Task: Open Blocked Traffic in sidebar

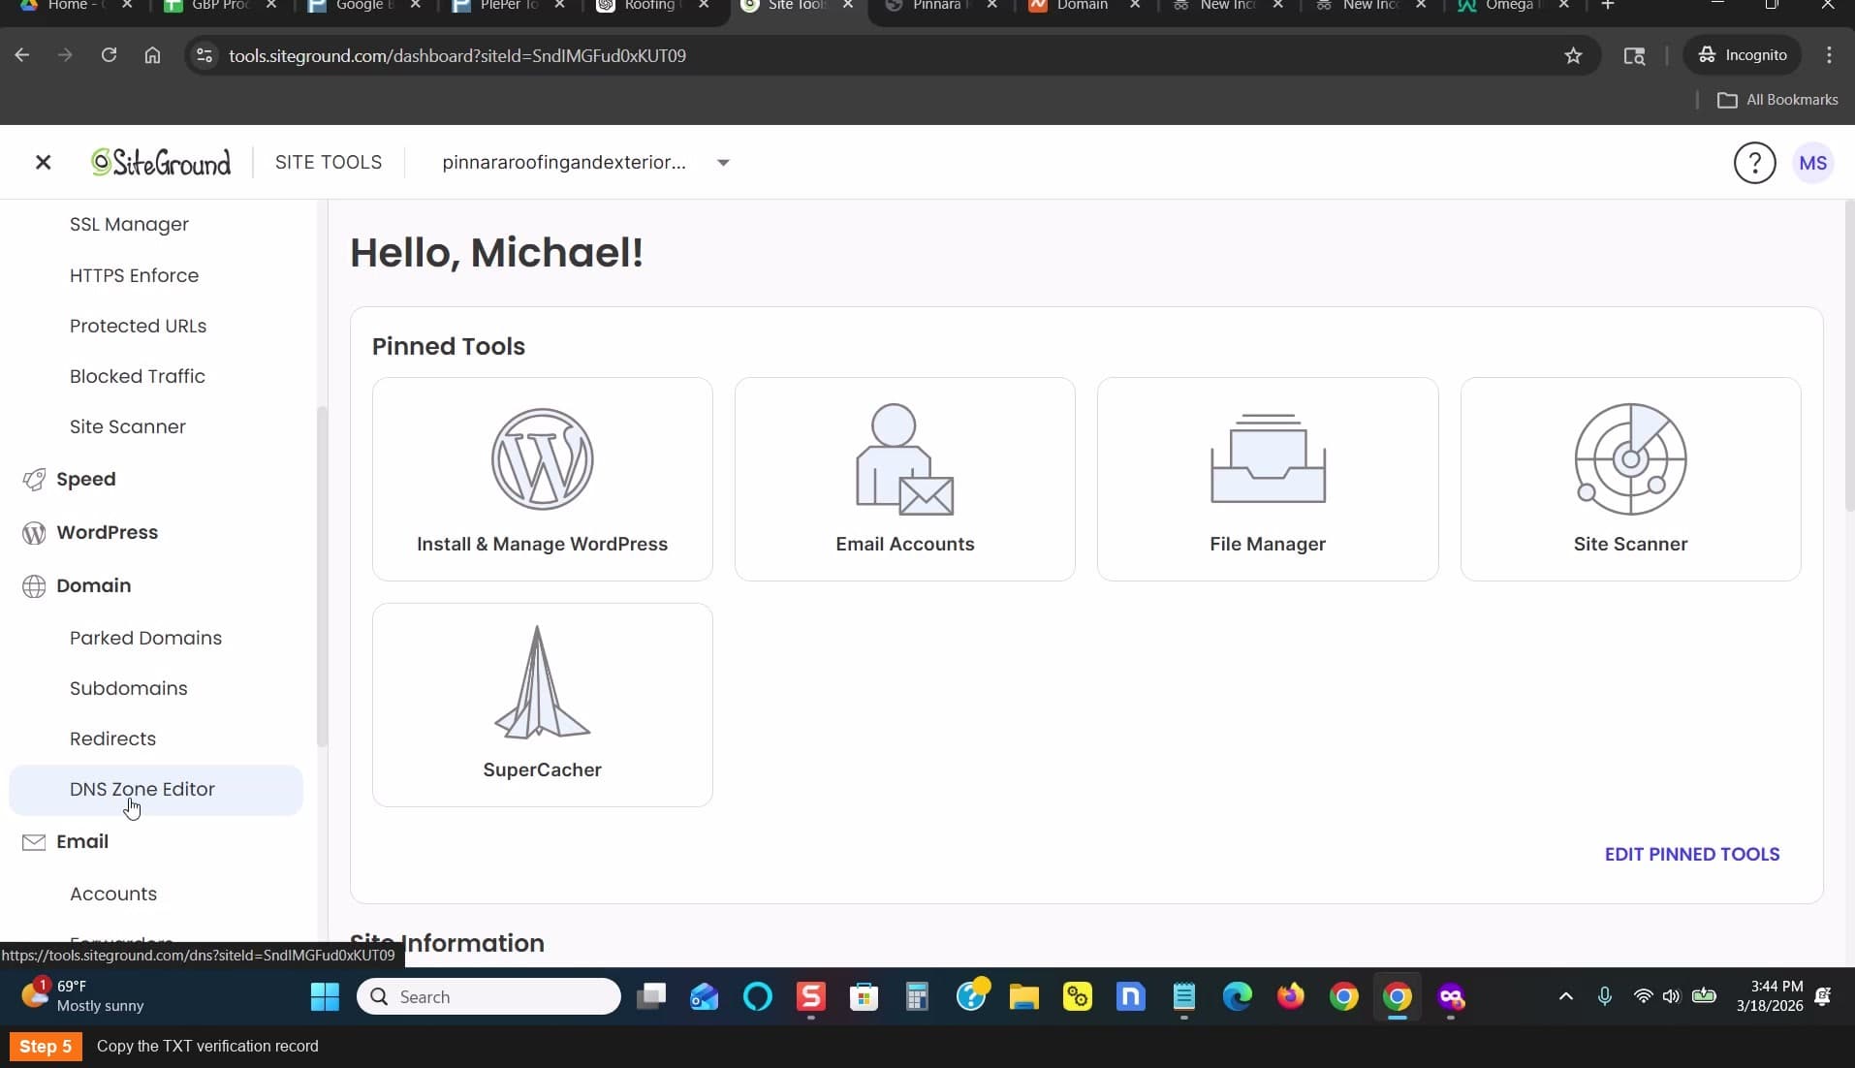Action: tap(137, 376)
